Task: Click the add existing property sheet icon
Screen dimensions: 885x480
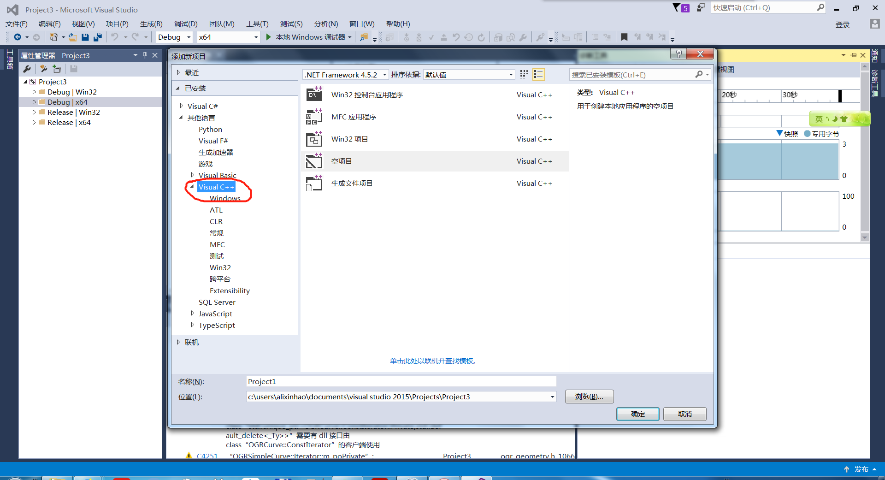Action: pyautogui.click(x=57, y=69)
